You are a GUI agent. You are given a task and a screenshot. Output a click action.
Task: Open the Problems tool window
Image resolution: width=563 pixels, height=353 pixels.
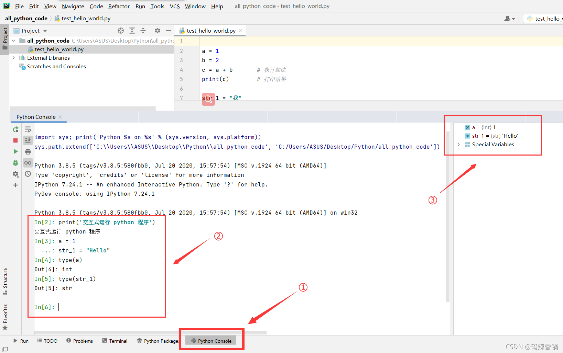tap(79, 341)
